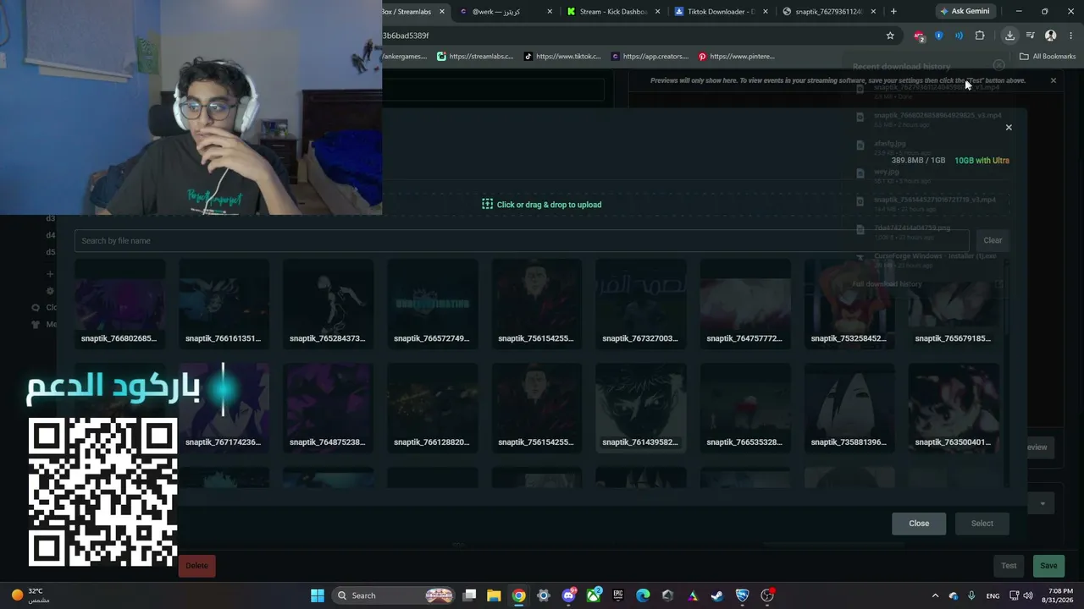Image resolution: width=1084 pixels, height=609 pixels.
Task: Open the Extensions puzzle icon
Action: (x=980, y=36)
